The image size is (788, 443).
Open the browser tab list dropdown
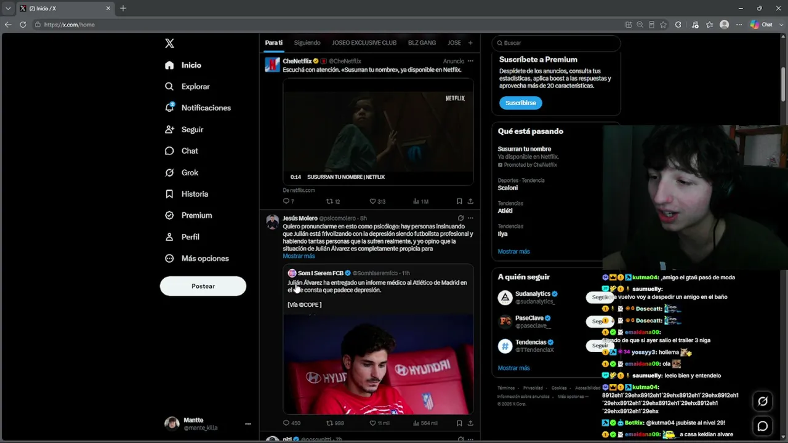(8, 8)
